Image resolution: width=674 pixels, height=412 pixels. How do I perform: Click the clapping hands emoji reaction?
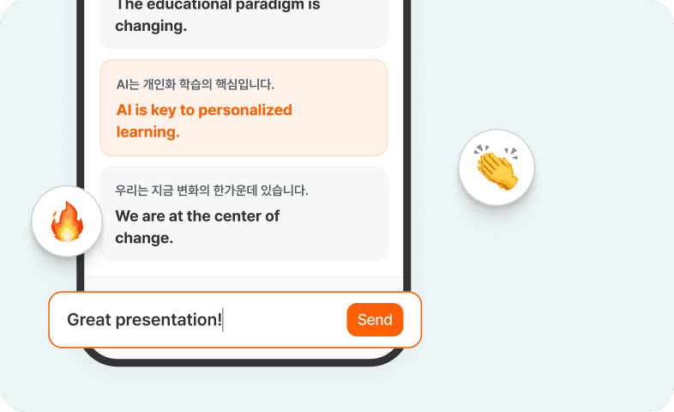tap(496, 167)
